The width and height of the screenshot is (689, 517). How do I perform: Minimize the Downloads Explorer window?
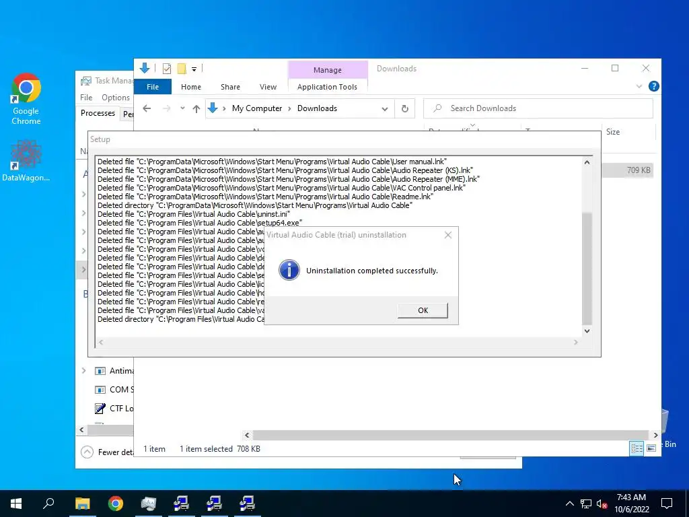[x=585, y=68]
